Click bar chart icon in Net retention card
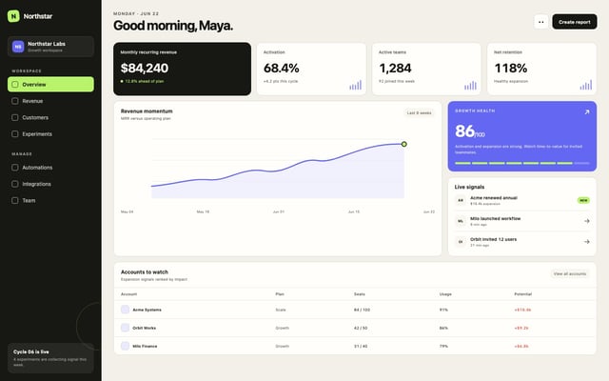The width and height of the screenshot is (609, 381). [x=586, y=85]
